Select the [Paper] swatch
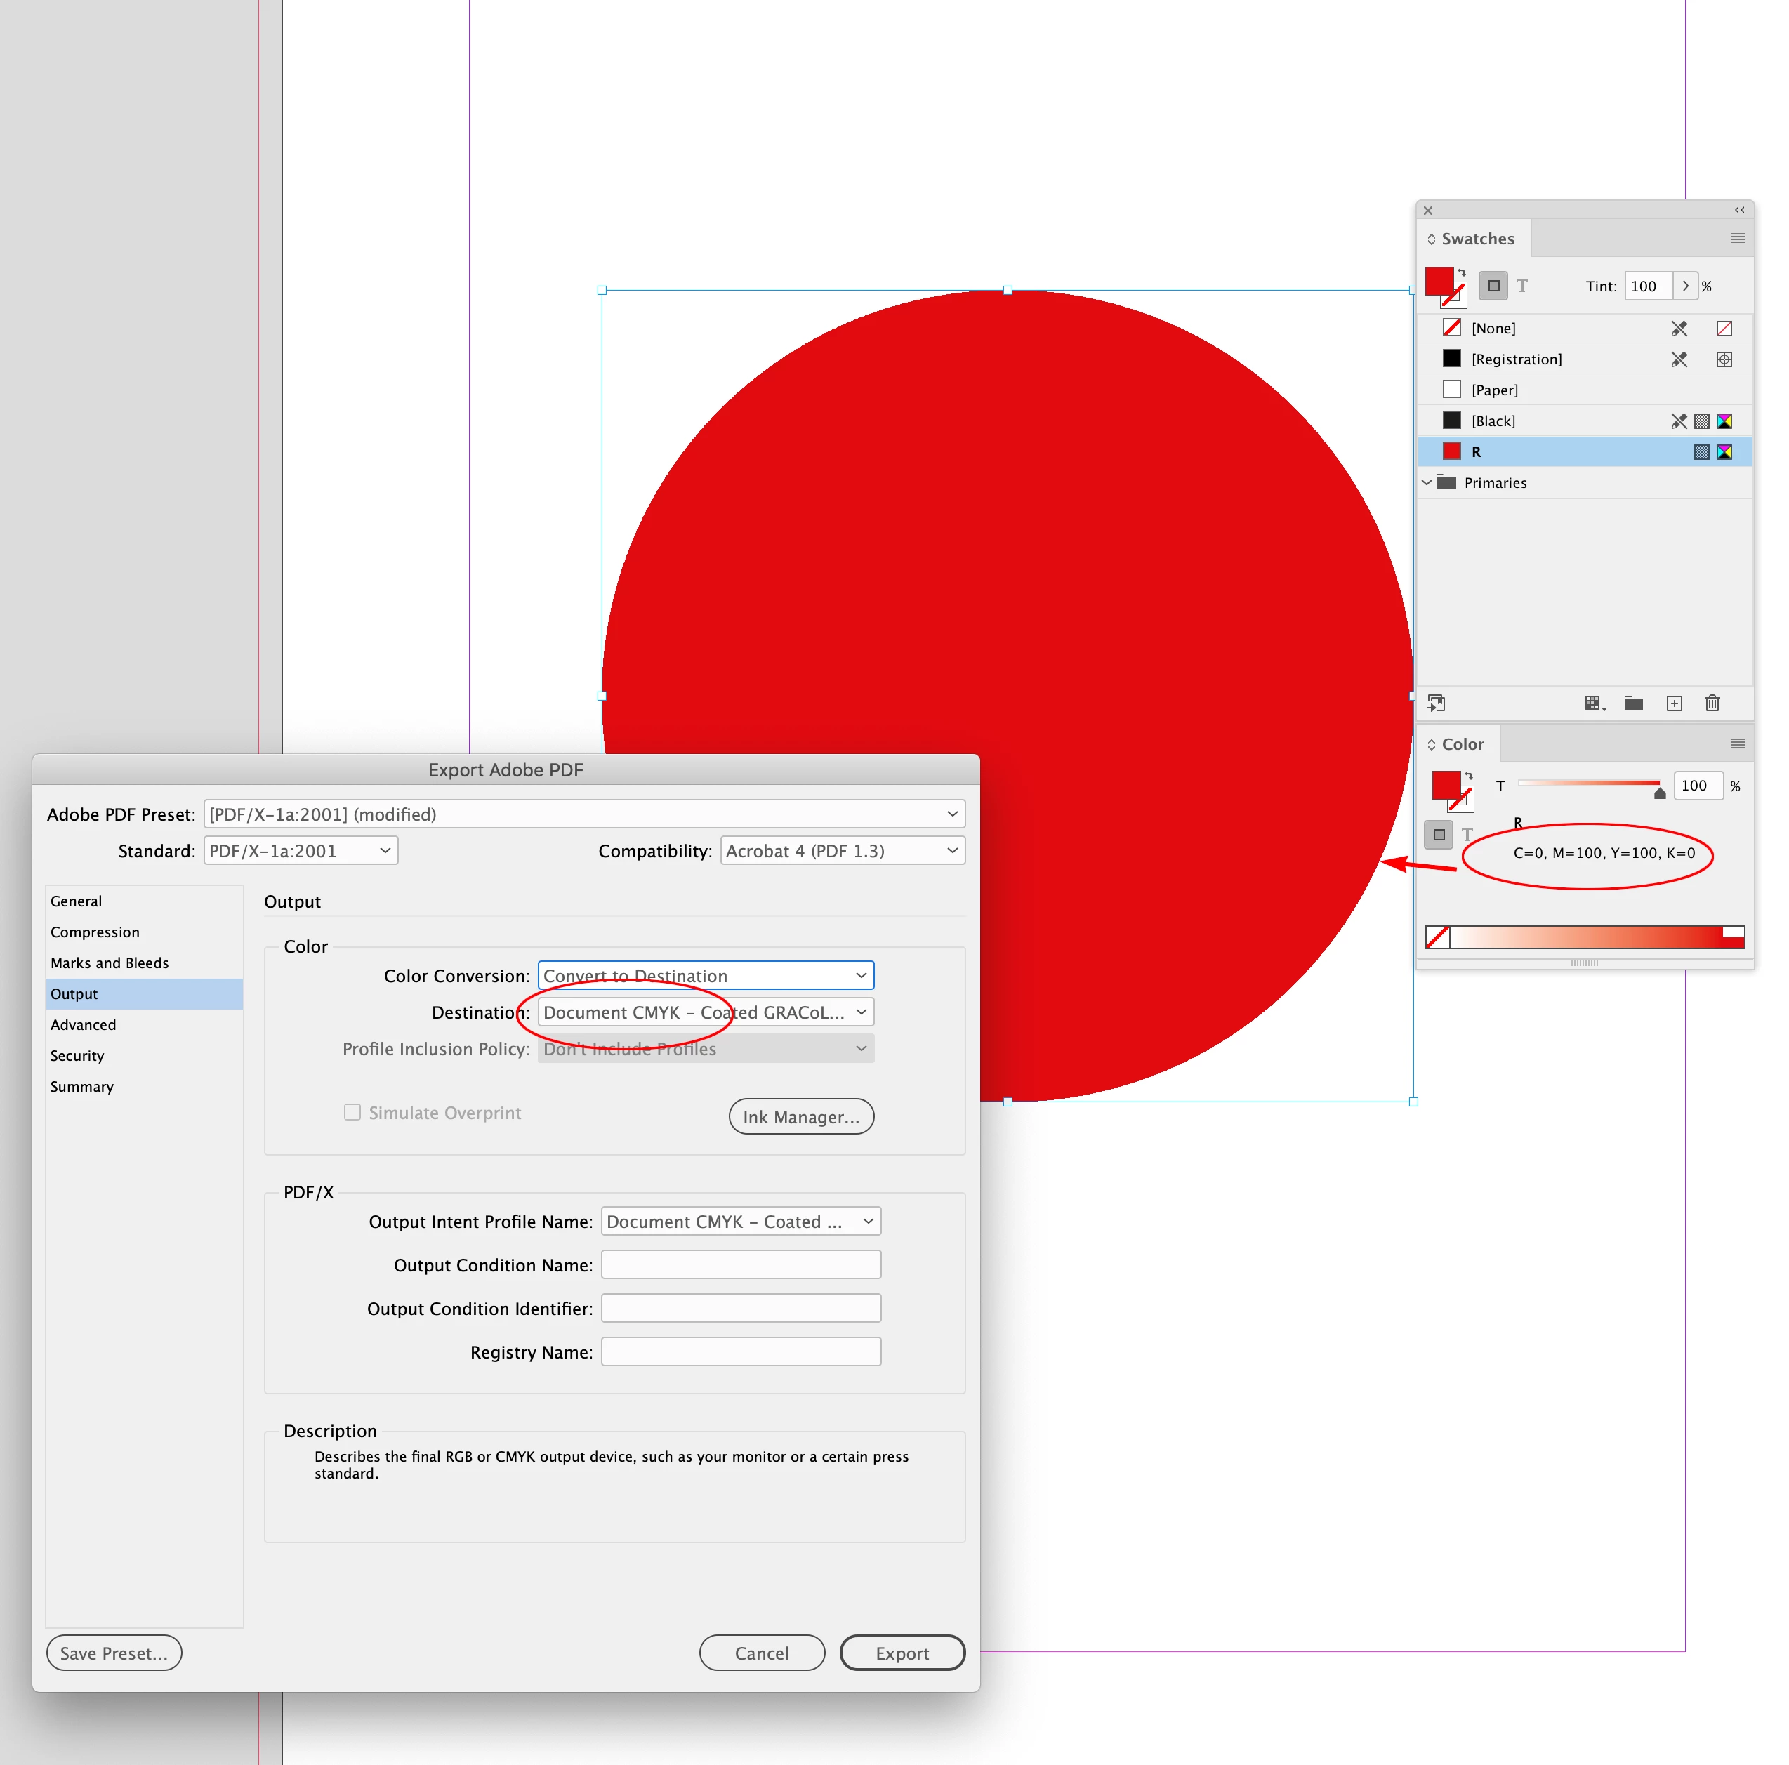Viewport: 1789px width, 1765px height. (1495, 390)
